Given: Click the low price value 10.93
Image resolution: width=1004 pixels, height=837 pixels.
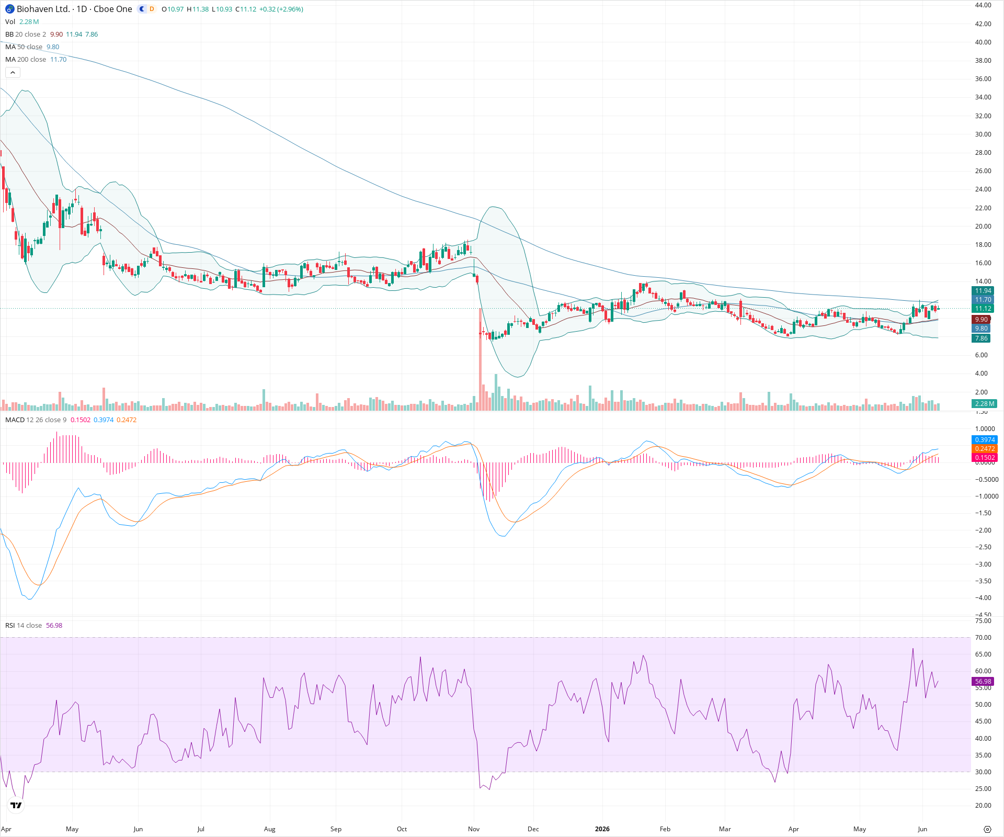Looking at the screenshot, I should [x=224, y=9].
